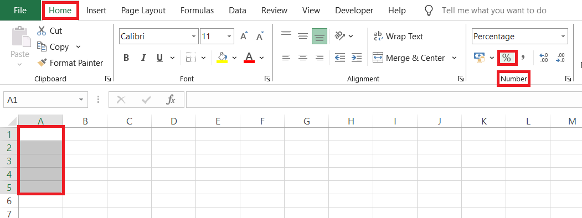Expand the Orientation dropdown arrow
Viewport: 582px width, 218px height.
pyautogui.click(x=351, y=37)
